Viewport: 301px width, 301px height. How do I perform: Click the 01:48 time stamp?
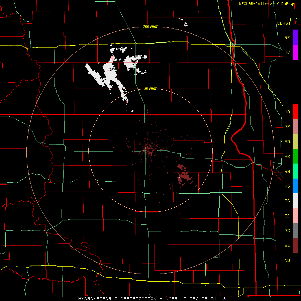pyautogui.click(x=218, y=299)
